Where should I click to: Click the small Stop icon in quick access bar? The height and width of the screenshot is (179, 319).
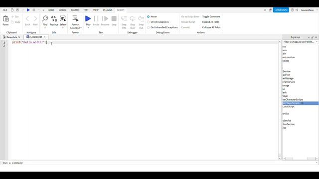click(34, 10)
